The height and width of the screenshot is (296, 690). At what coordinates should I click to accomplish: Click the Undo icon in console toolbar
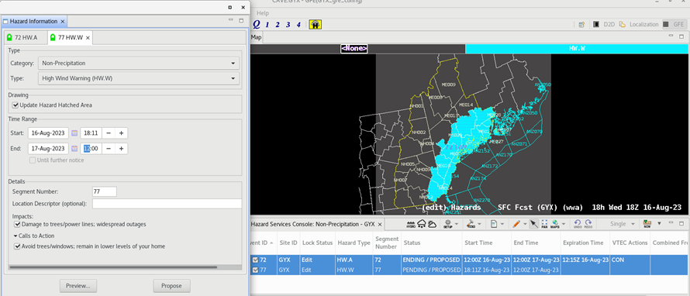577,224
